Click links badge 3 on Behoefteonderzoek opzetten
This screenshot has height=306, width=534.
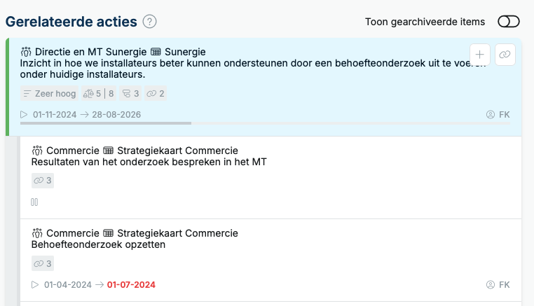[x=43, y=263]
